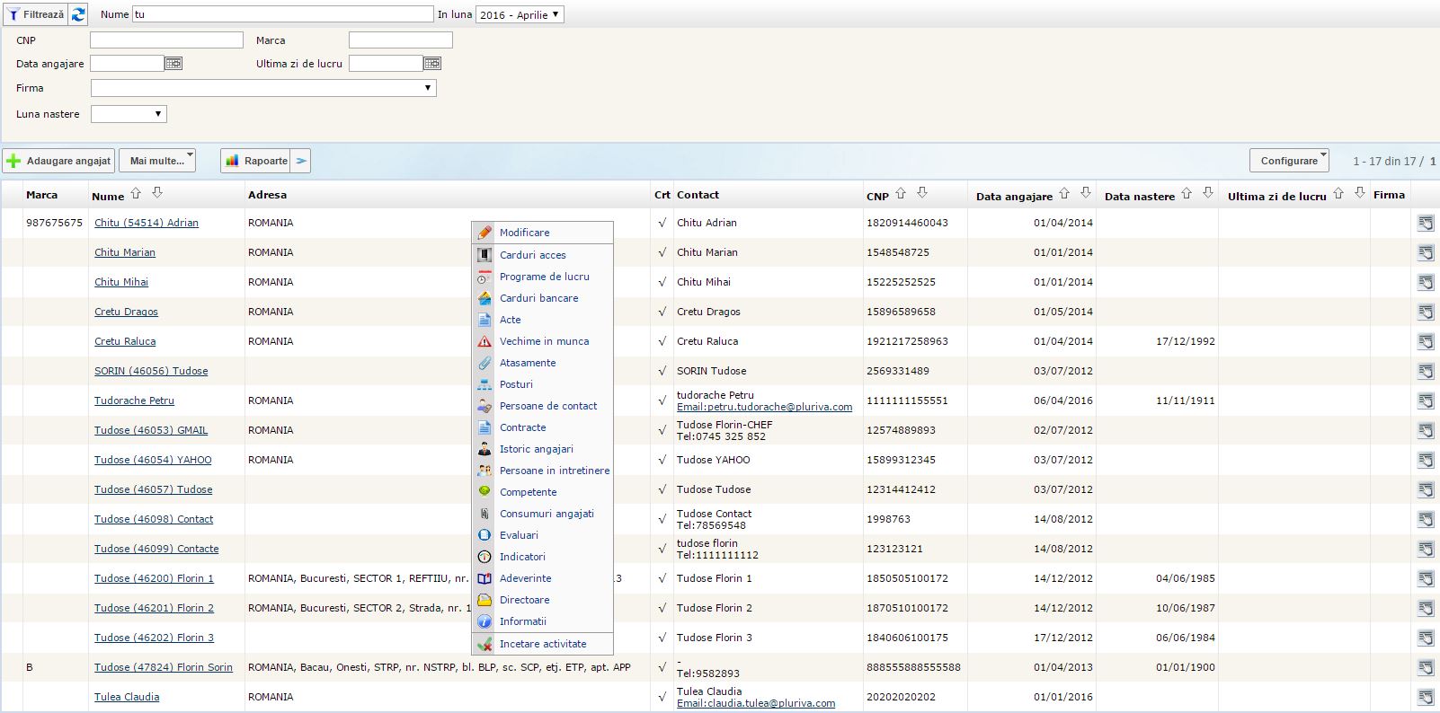Image resolution: width=1440 pixels, height=713 pixels.
Task: Select Vechime in munca menu entry
Action: coord(544,341)
